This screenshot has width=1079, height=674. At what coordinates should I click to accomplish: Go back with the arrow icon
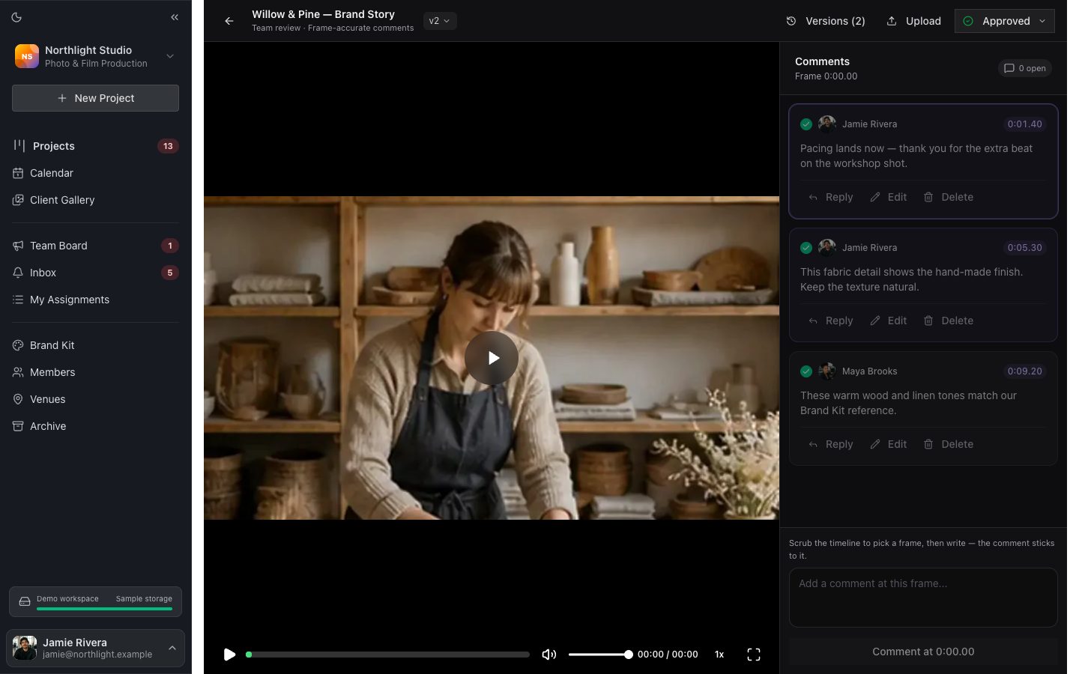229,21
